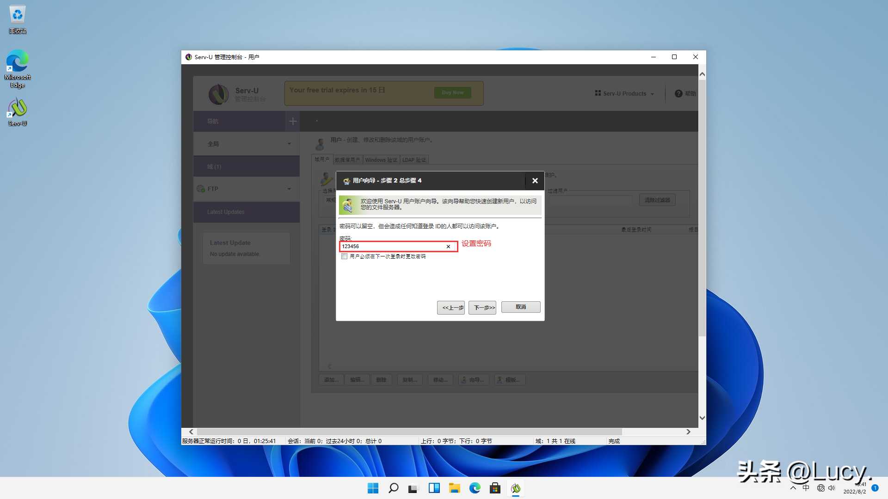Open Microsoft Store from the taskbar

[495, 488]
